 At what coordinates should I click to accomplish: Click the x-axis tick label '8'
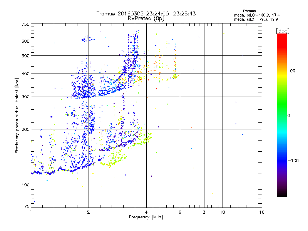coord(204,212)
